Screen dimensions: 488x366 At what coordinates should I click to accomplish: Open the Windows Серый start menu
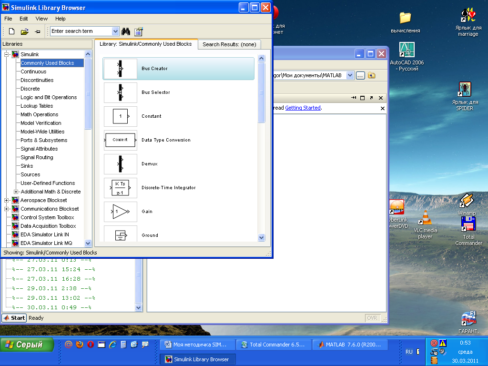click(x=27, y=345)
